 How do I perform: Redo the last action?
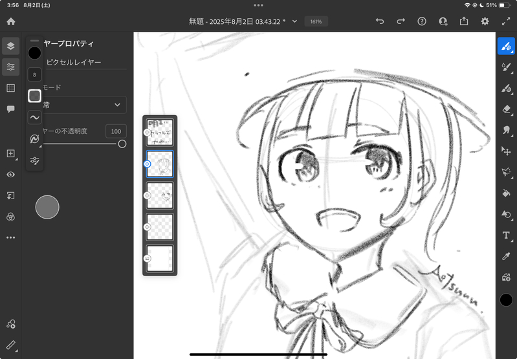click(x=401, y=21)
